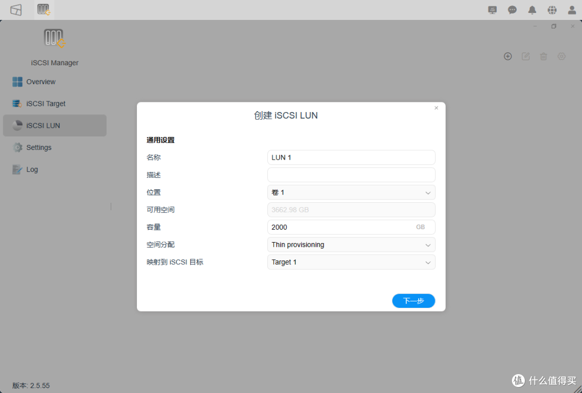The height and width of the screenshot is (393, 582).
Task: Click the 空间分配 label
Action: pos(161,245)
